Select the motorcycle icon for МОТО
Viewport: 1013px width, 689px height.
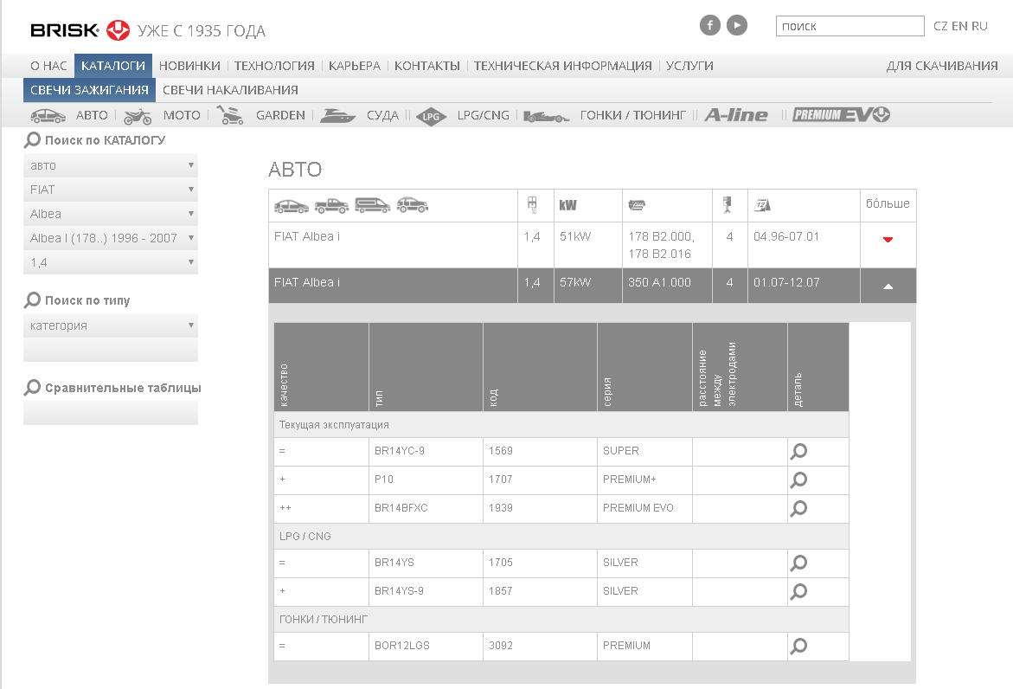click(138, 116)
